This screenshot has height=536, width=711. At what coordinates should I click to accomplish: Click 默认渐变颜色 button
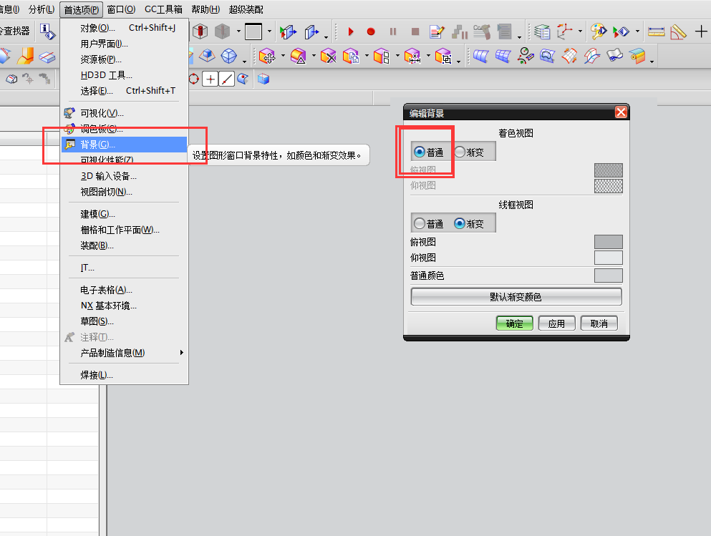(516, 297)
